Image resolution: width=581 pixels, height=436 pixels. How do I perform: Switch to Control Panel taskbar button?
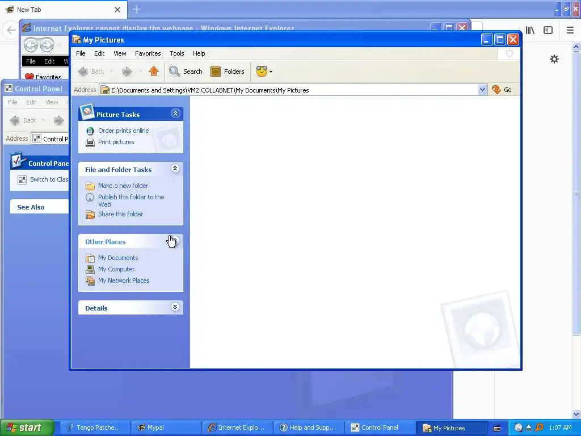(380, 427)
